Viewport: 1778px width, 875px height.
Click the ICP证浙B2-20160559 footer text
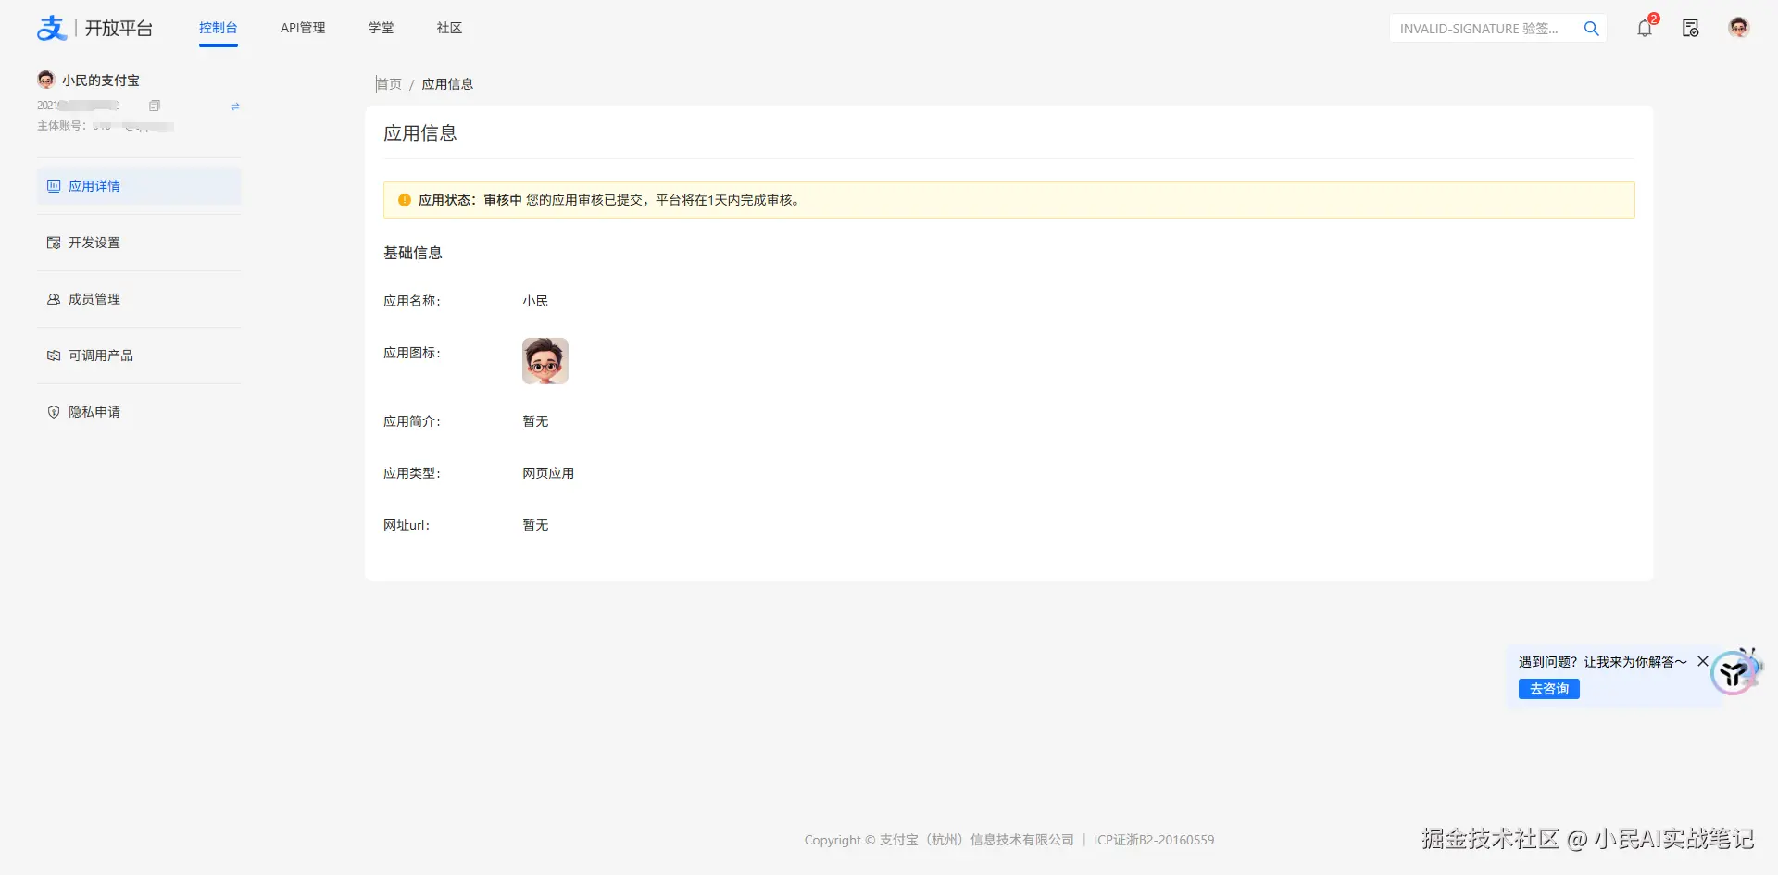[x=1154, y=840]
